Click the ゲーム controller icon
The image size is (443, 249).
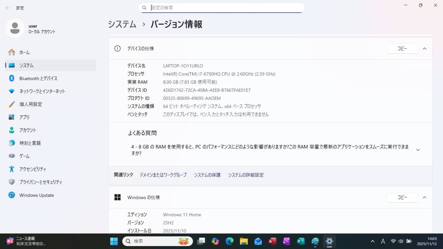12,156
